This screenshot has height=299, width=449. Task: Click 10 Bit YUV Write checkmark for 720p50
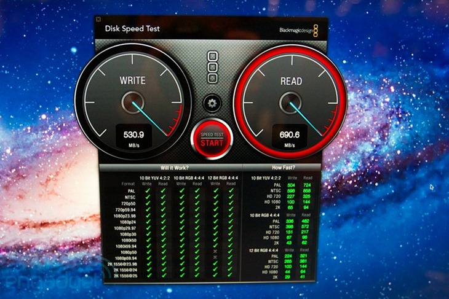click(148, 203)
